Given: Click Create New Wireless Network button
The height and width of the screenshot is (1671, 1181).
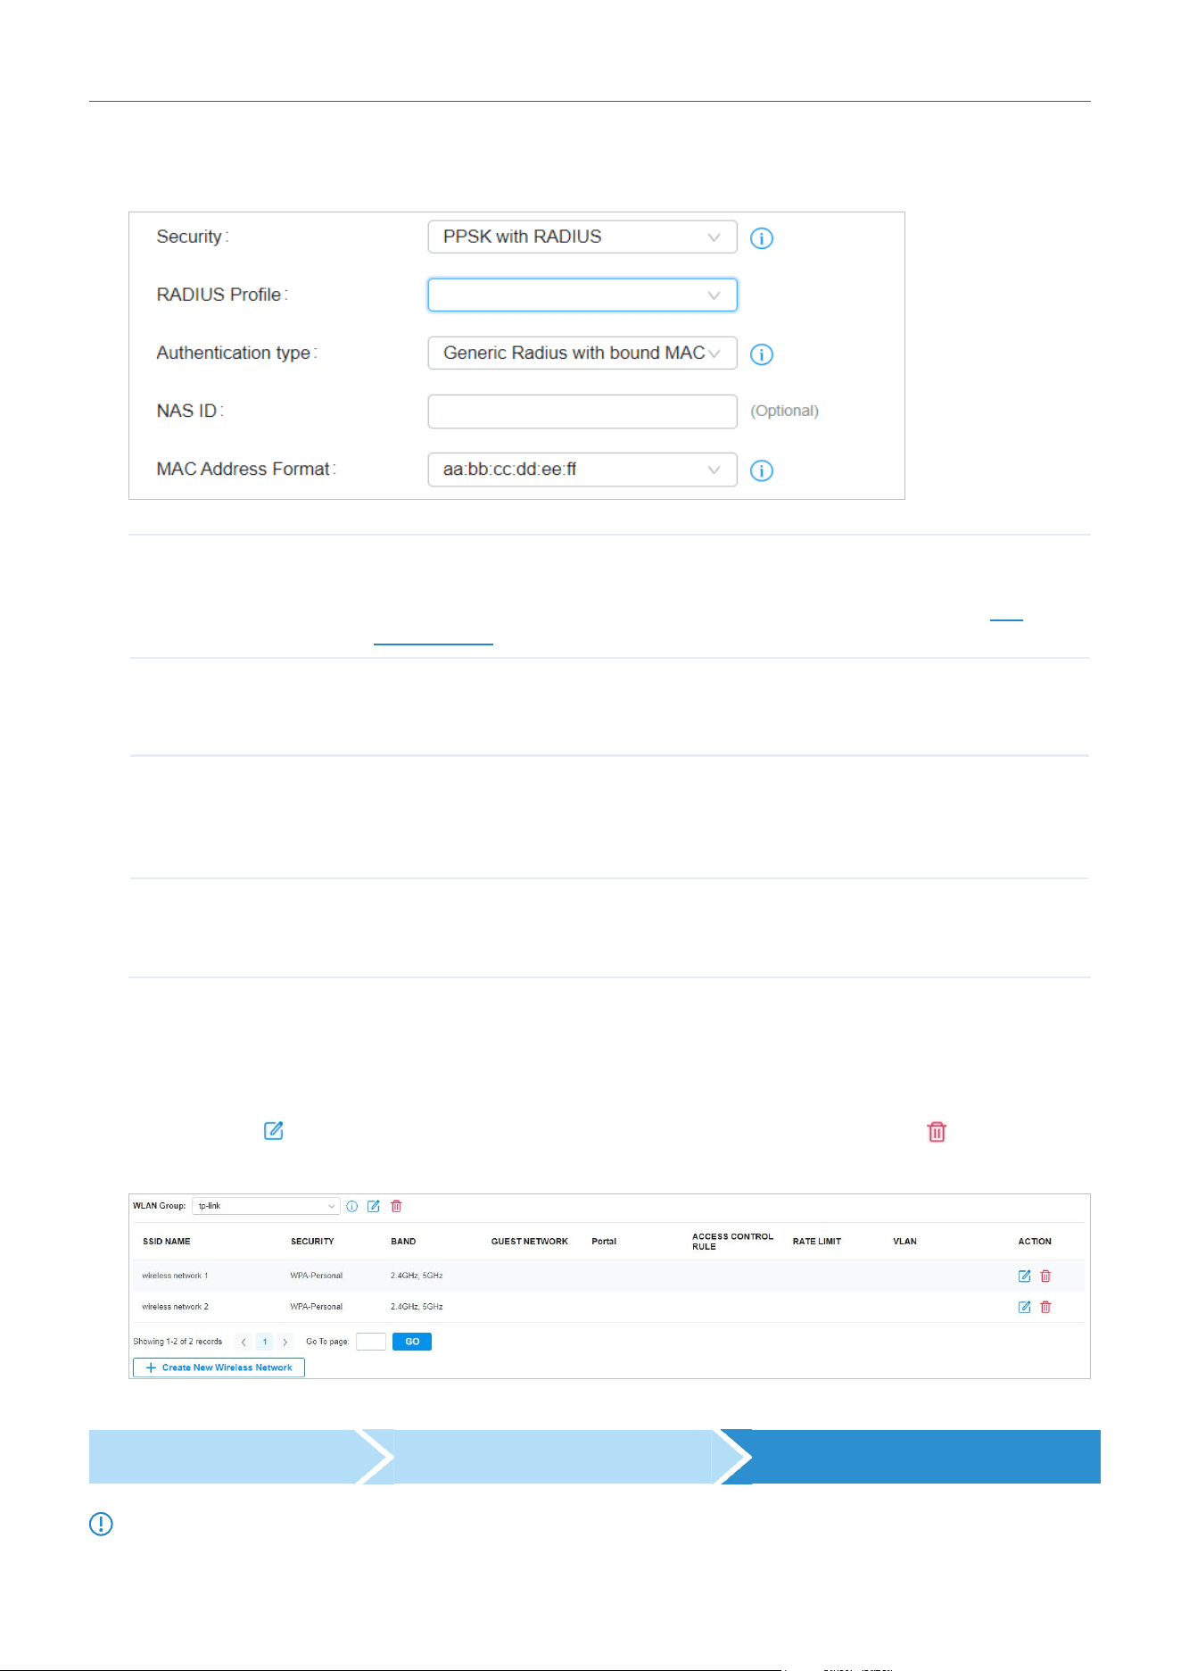Looking at the screenshot, I should coord(219,1368).
